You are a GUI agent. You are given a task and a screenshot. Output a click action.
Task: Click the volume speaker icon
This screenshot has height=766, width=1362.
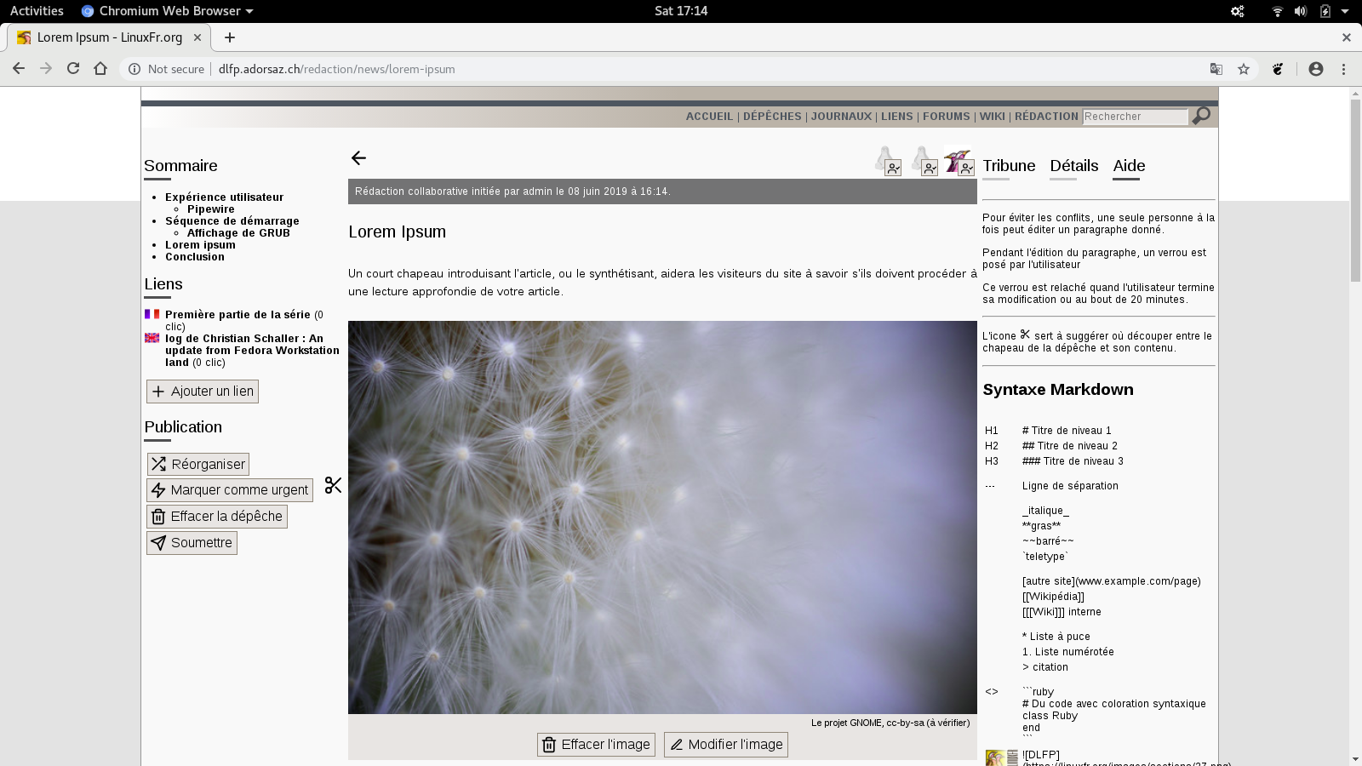point(1300,11)
